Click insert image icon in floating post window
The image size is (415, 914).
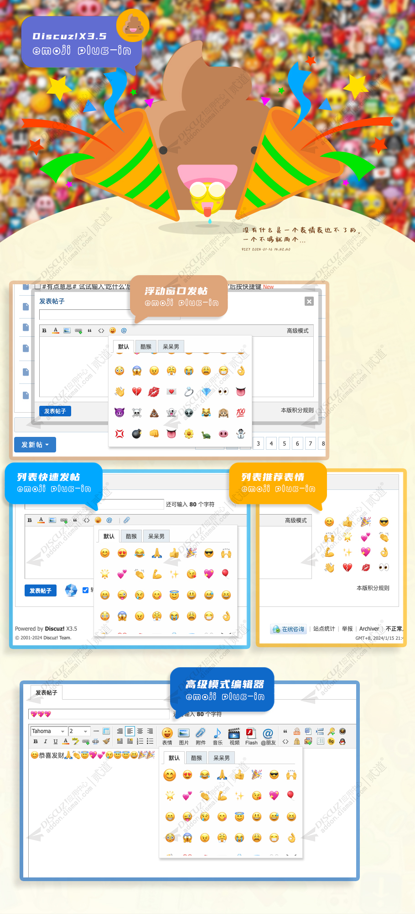point(67,330)
